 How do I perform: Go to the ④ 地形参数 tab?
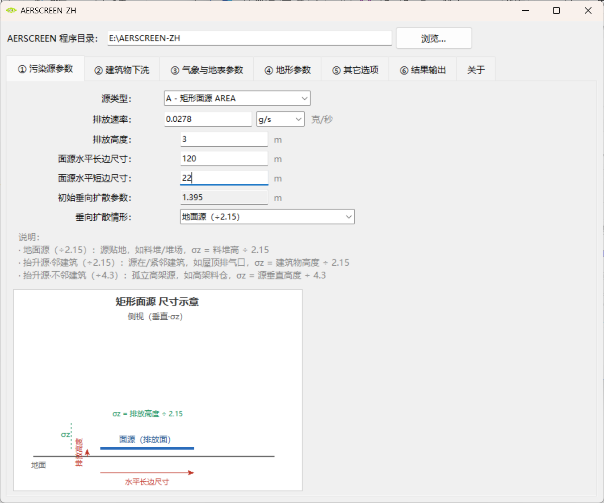tap(288, 70)
